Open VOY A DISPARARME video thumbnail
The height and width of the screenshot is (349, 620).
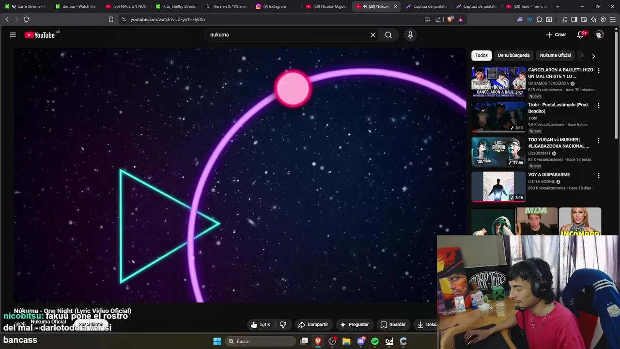click(498, 187)
